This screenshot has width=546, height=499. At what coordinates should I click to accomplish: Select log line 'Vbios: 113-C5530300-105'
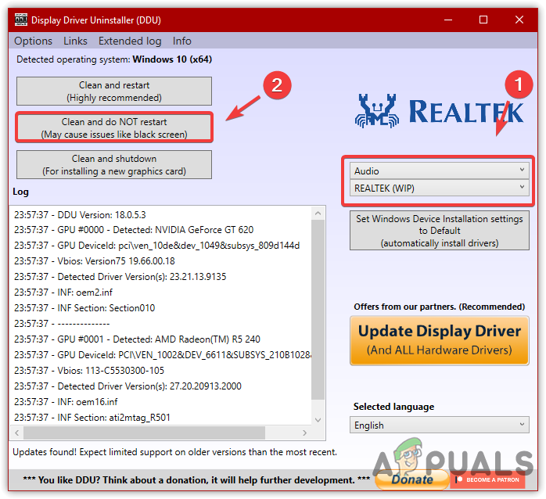[x=89, y=371]
